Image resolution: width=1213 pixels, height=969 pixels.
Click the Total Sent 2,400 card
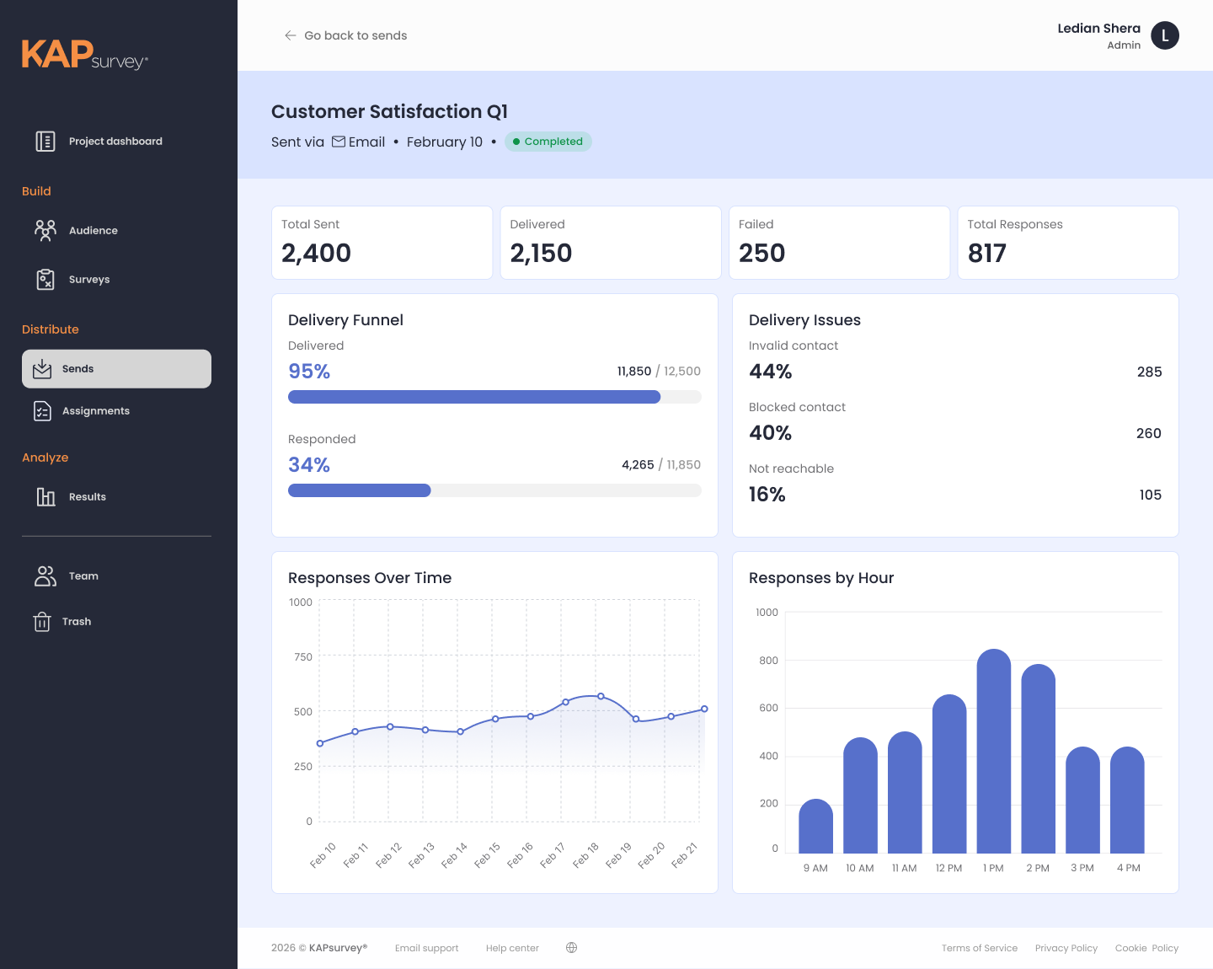pos(382,243)
